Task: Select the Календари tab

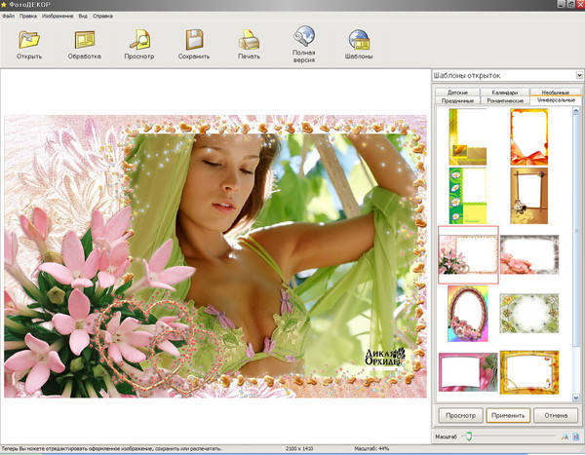Action: [504, 93]
